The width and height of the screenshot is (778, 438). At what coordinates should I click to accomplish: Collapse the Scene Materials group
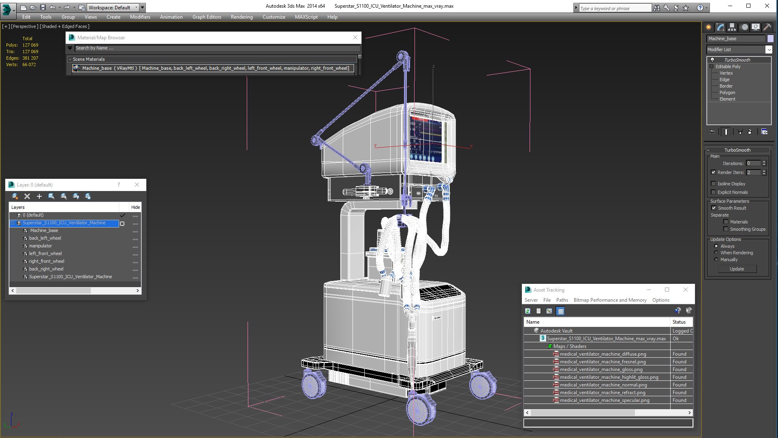(x=70, y=59)
